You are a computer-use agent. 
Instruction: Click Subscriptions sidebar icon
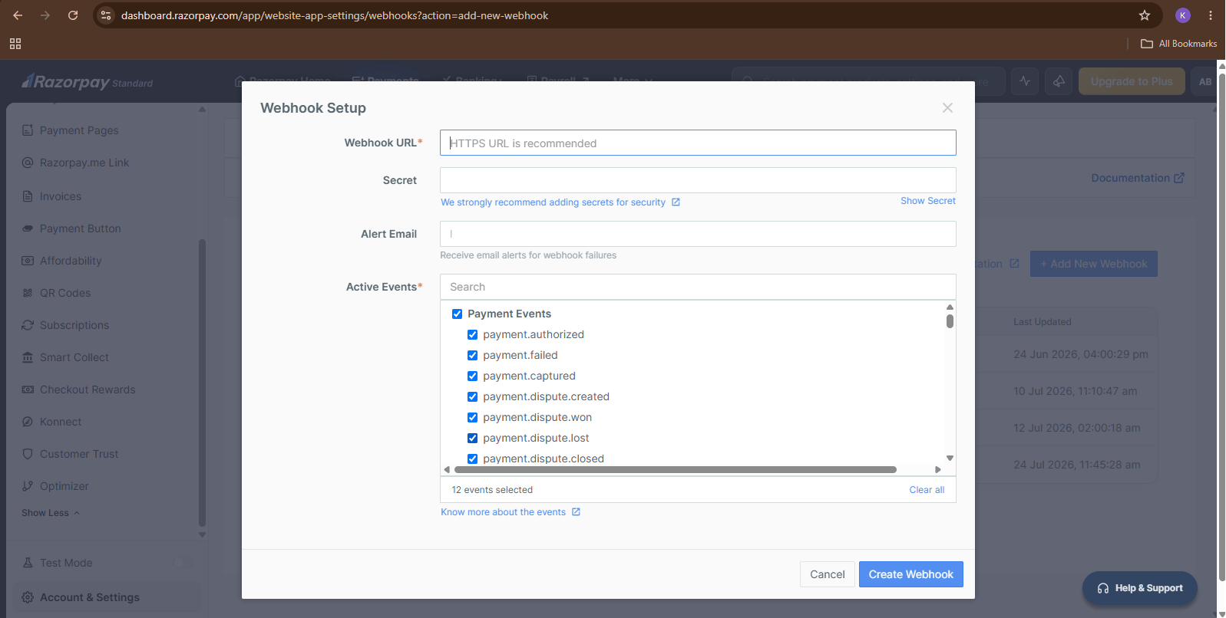click(x=28, y=325)
